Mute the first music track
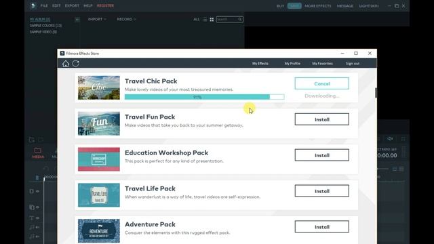 click(x=38, y=227)
